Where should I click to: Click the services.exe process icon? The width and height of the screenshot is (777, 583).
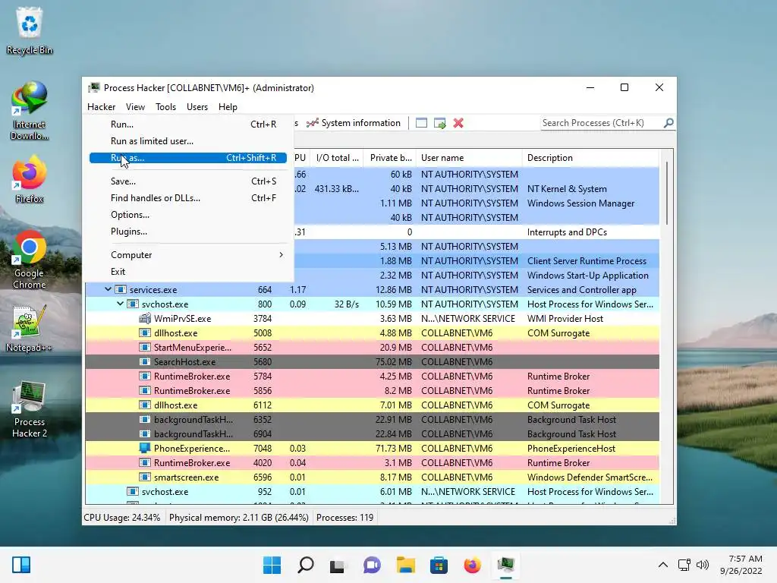tap(121, 289)
